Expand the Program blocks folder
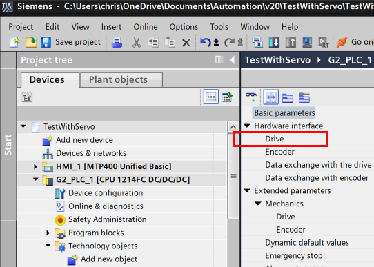 (48, 233)
